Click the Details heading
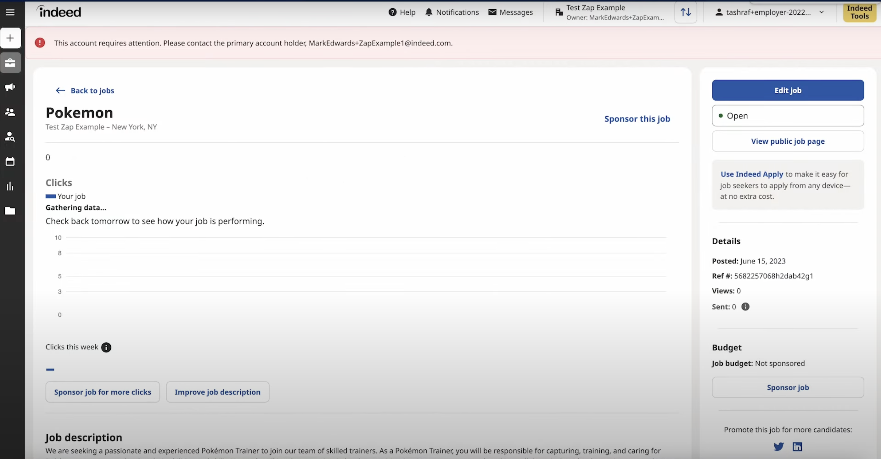This screenshot has height=459, width=881. (x=726, y=241)
